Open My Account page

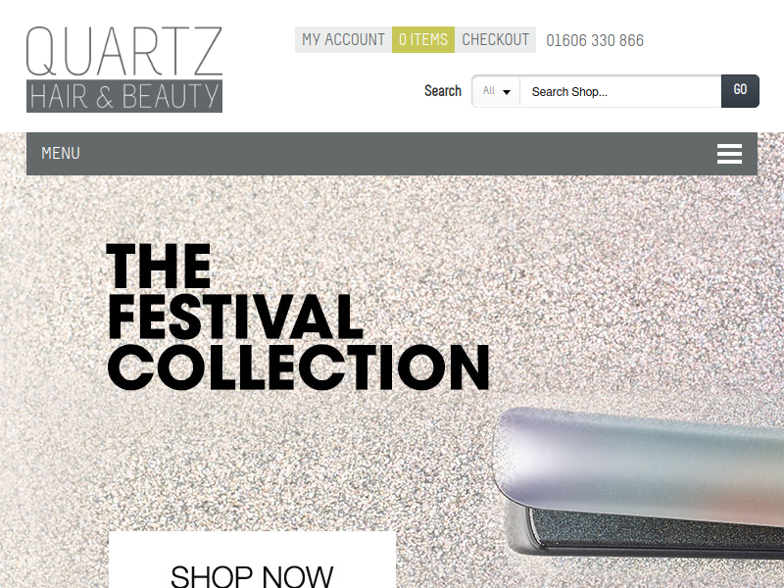click(344, 39)
